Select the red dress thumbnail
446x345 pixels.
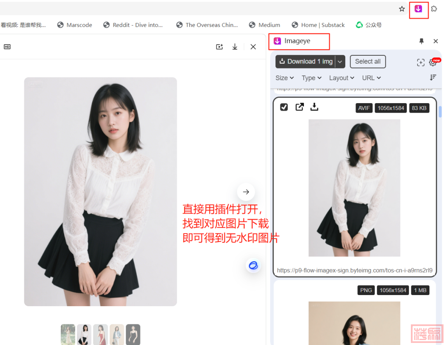tap(100, 334)
